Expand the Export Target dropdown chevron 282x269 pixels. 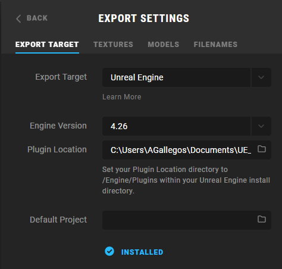click(261, 77)
